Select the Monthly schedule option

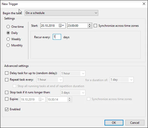(x=8, y=45)
